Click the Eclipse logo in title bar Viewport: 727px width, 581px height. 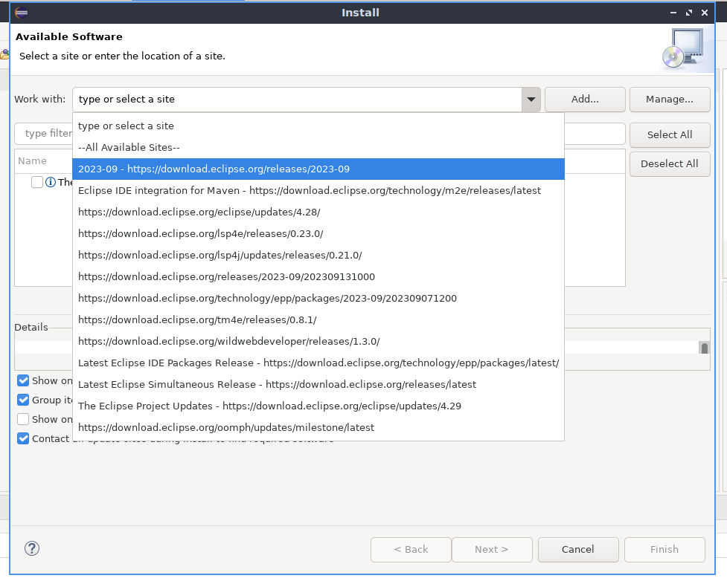click(22, 13)
